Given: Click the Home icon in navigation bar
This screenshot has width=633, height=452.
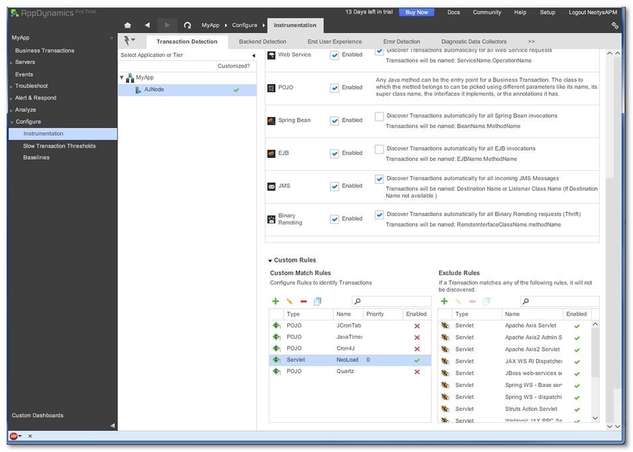Looking at the screenshot, I should coord(127,25).
